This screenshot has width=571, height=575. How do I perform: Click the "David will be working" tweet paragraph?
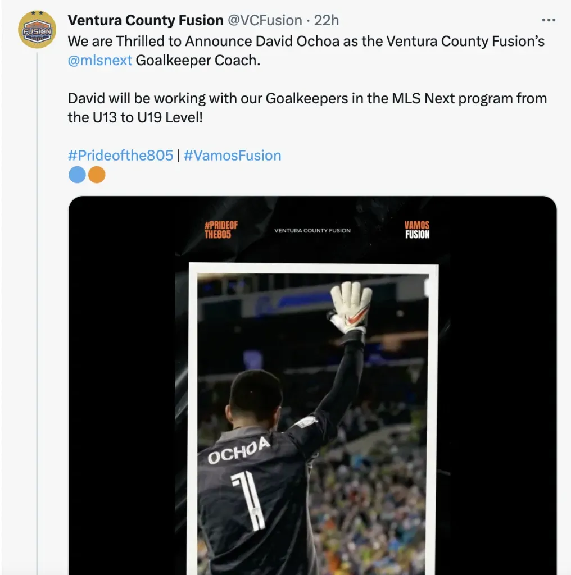307,108
